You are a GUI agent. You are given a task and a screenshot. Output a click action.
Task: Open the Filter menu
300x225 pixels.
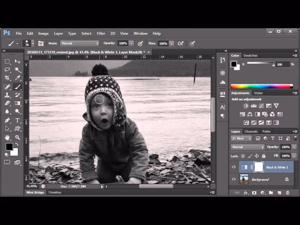point(101,33)
